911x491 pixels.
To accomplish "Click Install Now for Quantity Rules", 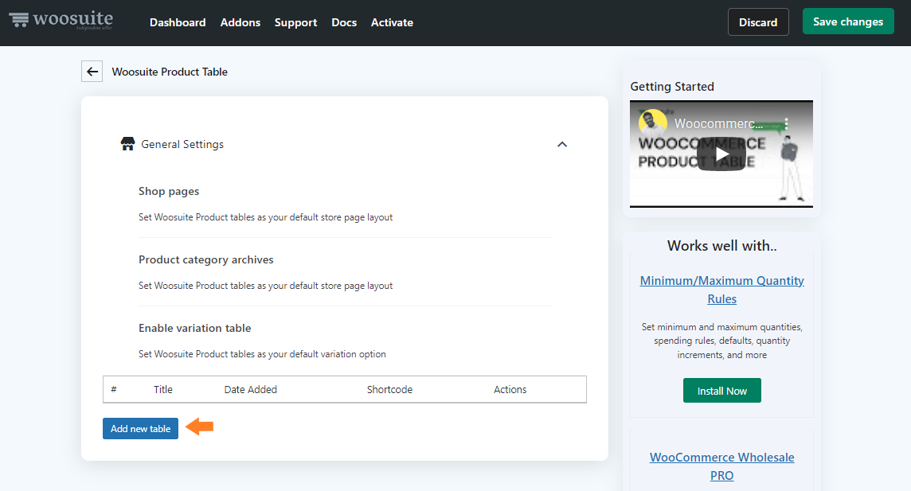I will [722, 391].
